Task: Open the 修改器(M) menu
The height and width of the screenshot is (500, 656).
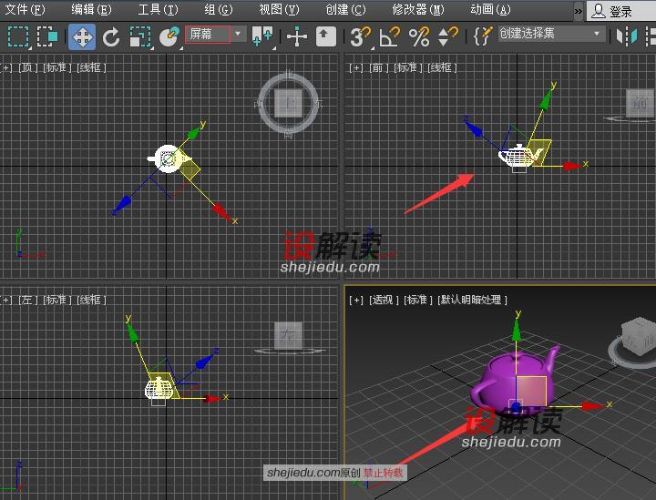Action: coord(418,9)
